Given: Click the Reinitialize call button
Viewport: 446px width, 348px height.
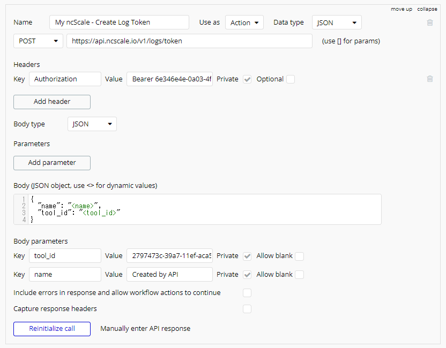Looking at the screenshot, I should [x=52, y=329].
